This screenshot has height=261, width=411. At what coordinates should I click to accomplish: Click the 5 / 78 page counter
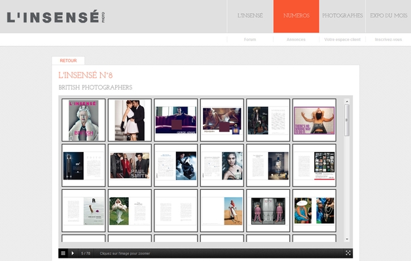(x=86, y=253)
